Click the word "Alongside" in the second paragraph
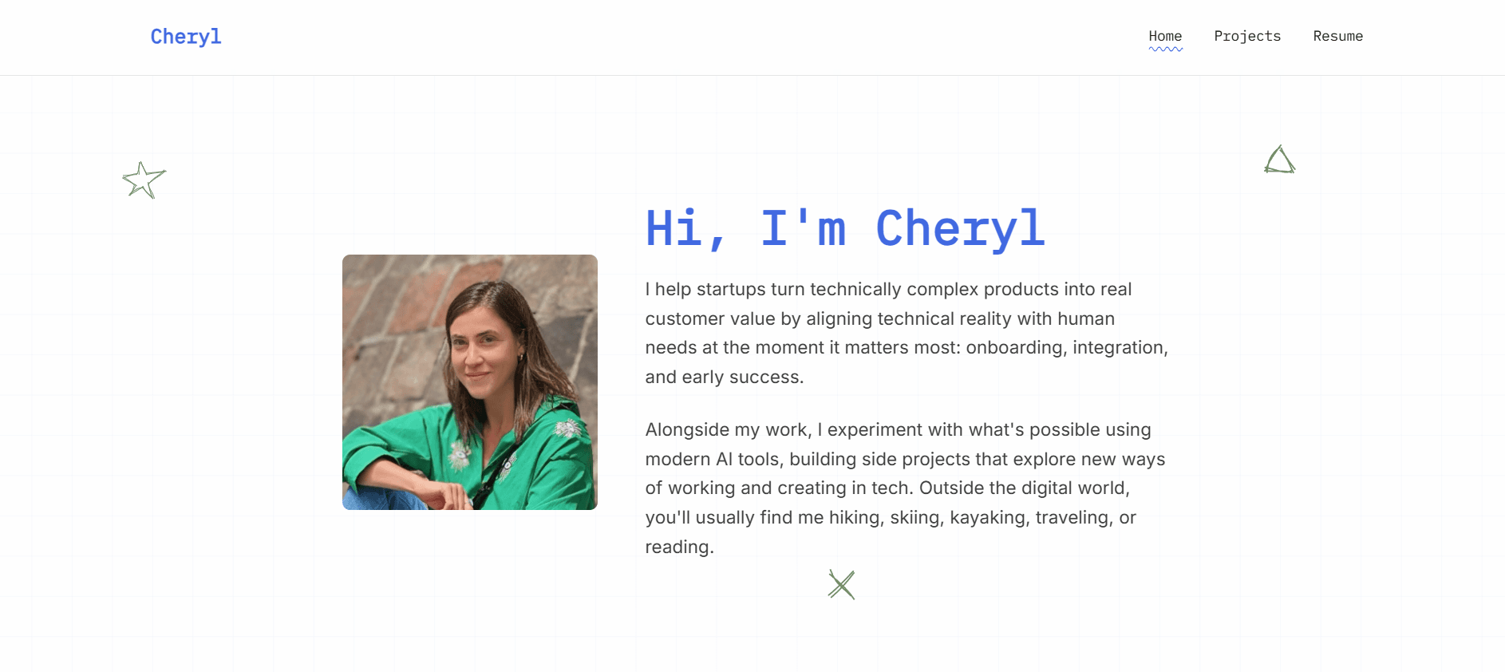1505x672 pixels. click(x=686, y=429)
